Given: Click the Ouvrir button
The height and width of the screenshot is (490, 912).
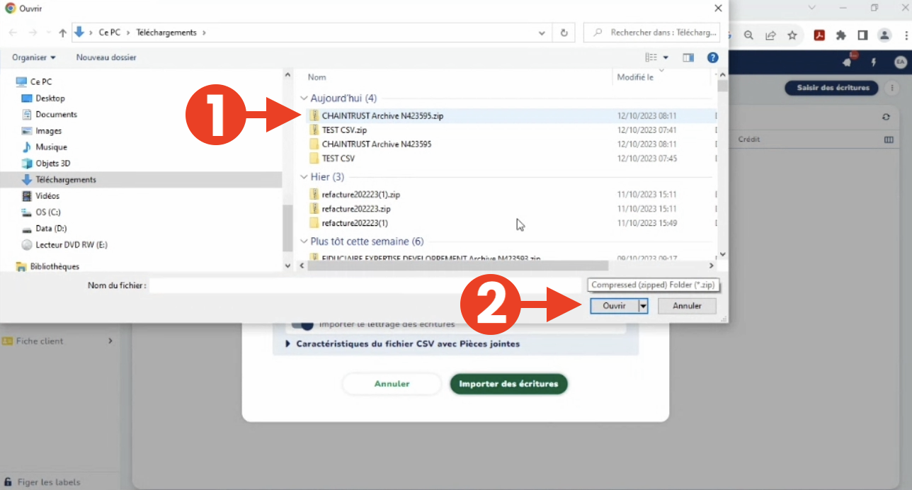Looking at the screenshot, I should click(x=613, y=306).
